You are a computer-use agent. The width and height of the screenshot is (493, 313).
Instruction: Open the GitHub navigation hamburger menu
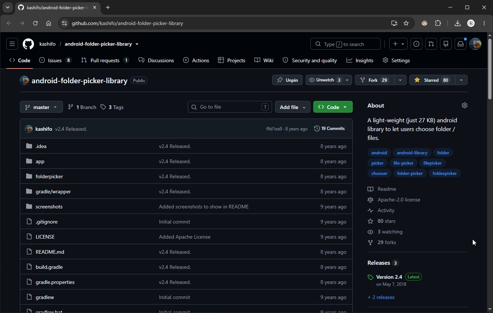click(x=12, y=44)
